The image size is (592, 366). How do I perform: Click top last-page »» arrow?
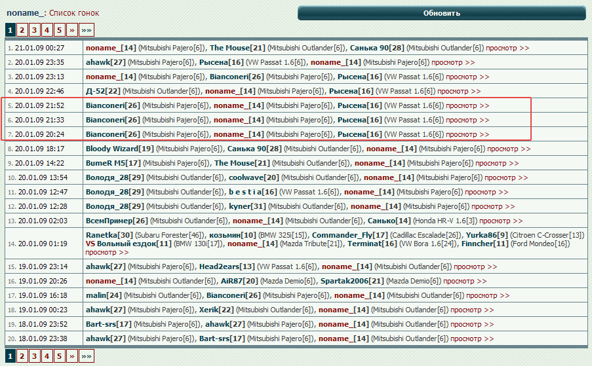87,30
